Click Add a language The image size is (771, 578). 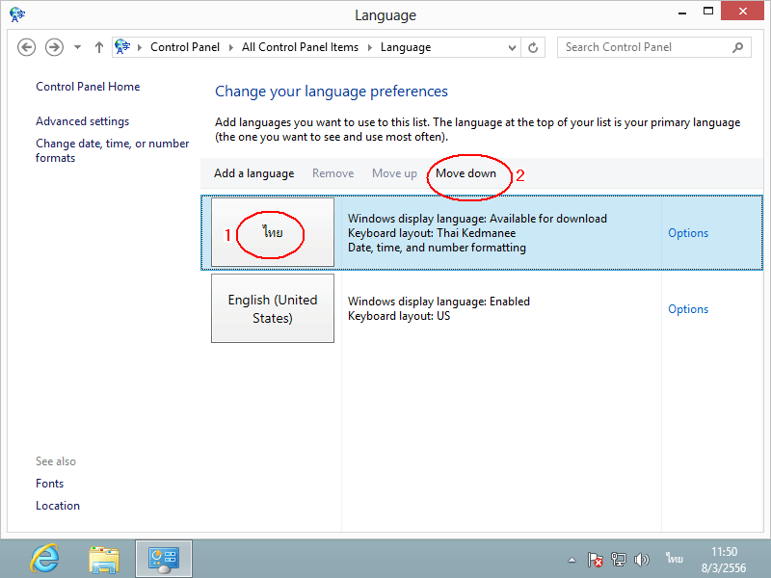(x=253, y=173)
